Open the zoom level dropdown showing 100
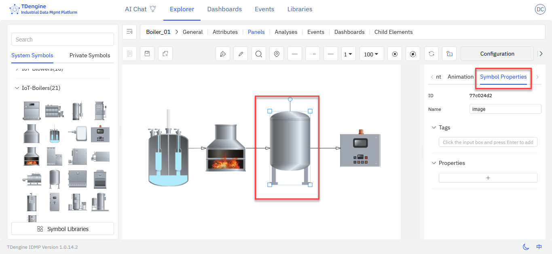Image resolution: width=552 pixels, height=254 pixels. coord(371,54)
